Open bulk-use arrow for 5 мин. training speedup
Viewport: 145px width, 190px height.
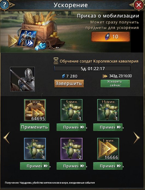82,127
